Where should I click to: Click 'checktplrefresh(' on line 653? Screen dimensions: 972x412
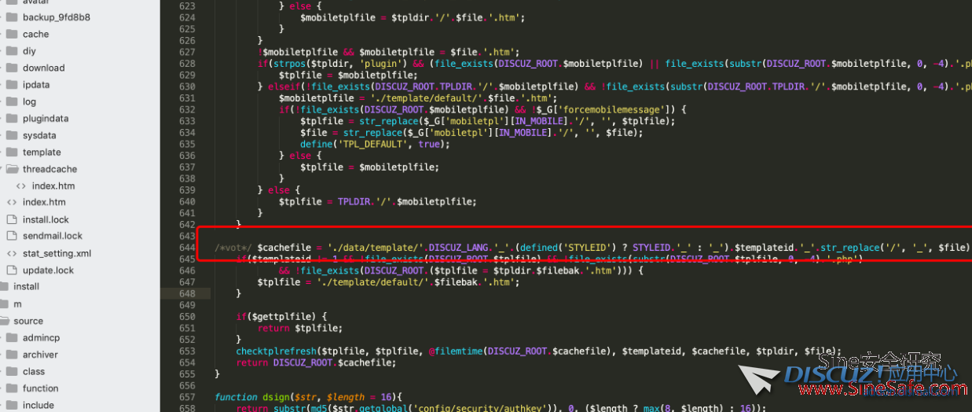pos(277,351)
